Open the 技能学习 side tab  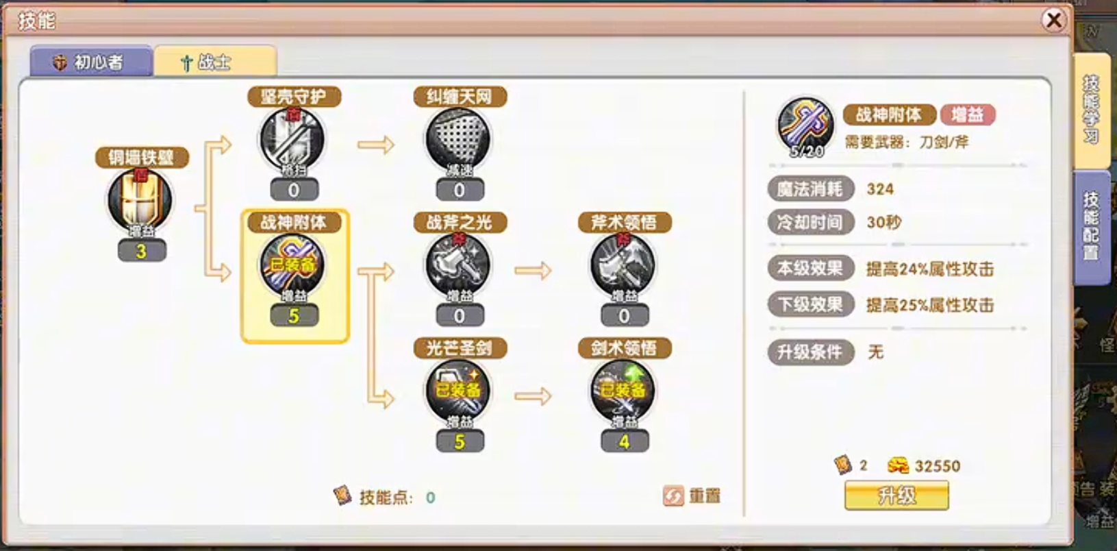[x=1091, y=110]
